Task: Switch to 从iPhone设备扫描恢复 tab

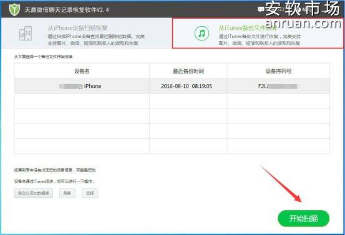Action: pyautogui.click(x=87, y=33)
